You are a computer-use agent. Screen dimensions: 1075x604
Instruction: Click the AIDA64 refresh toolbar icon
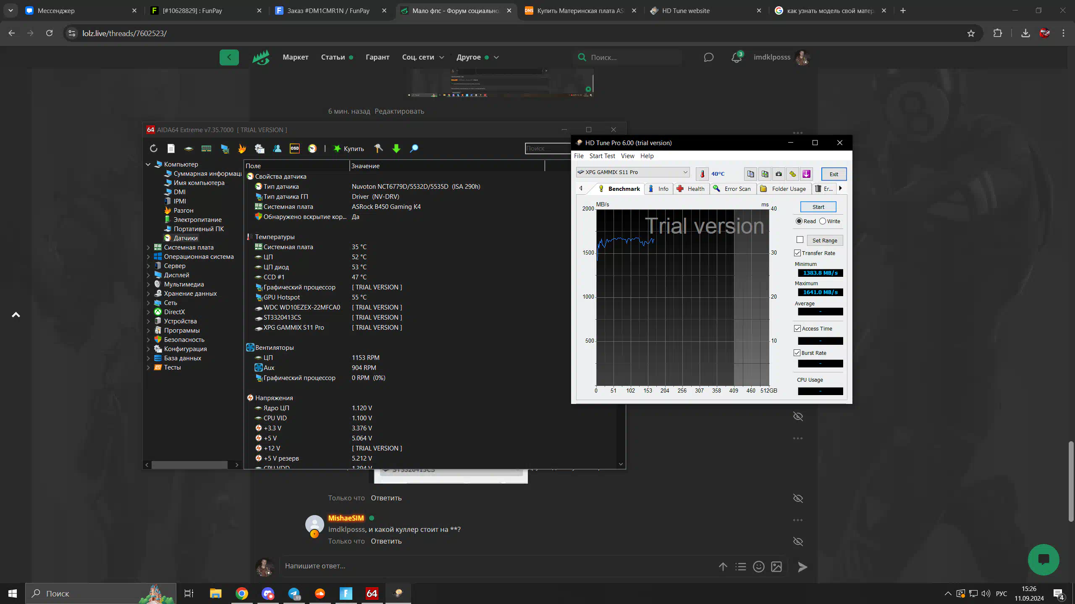click(x=154, y=148)
